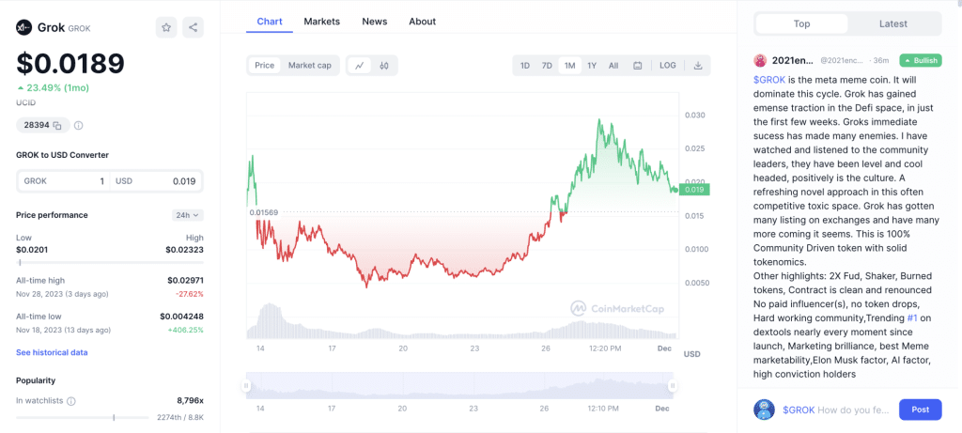Click the UCID info icon
The image size is (962, 433).
pos(79,125)
